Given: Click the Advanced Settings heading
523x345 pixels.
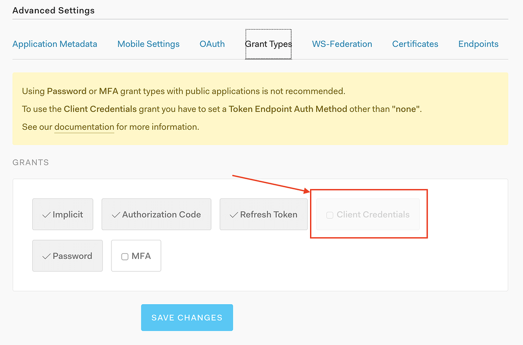Looking at the screenshot, I should tap(53, 10).
